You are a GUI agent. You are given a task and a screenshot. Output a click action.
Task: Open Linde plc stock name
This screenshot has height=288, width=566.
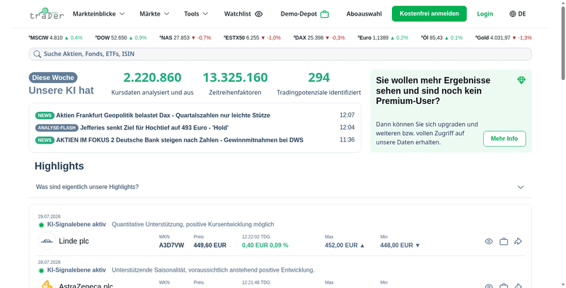(x=74, y=241)
